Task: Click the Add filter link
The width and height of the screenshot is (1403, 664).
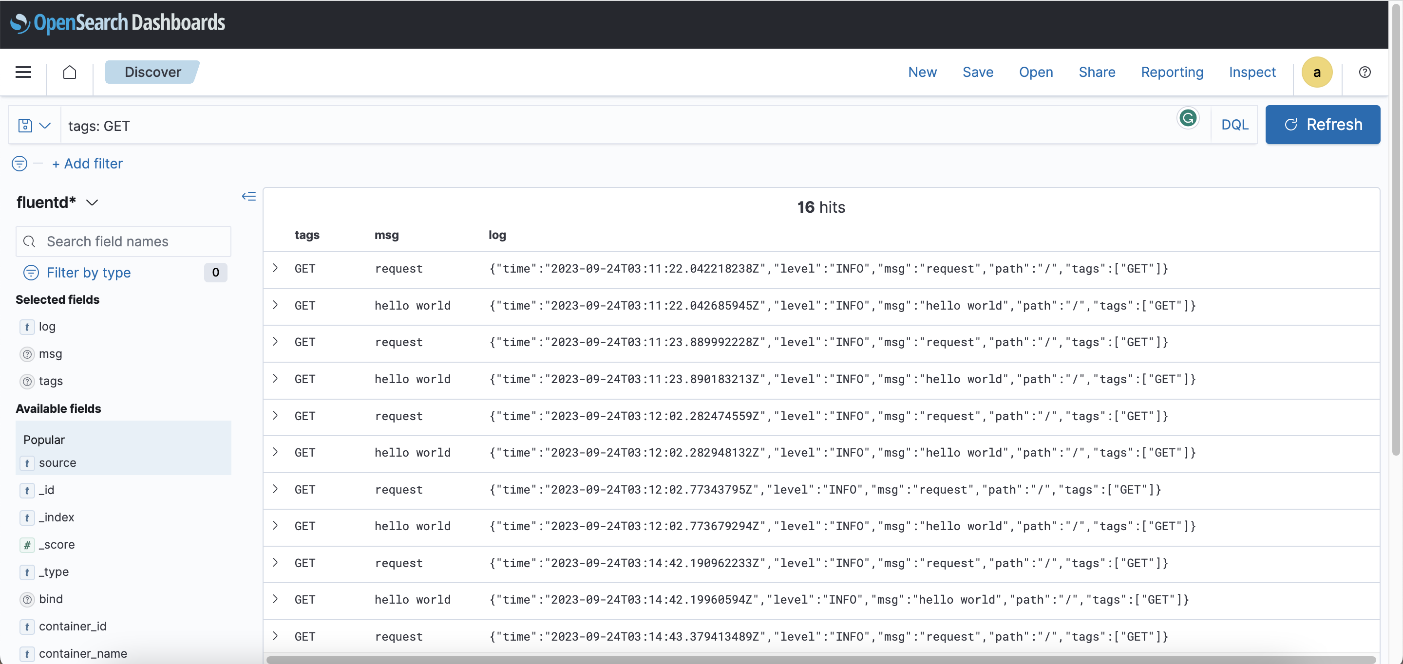Action: 87,163
